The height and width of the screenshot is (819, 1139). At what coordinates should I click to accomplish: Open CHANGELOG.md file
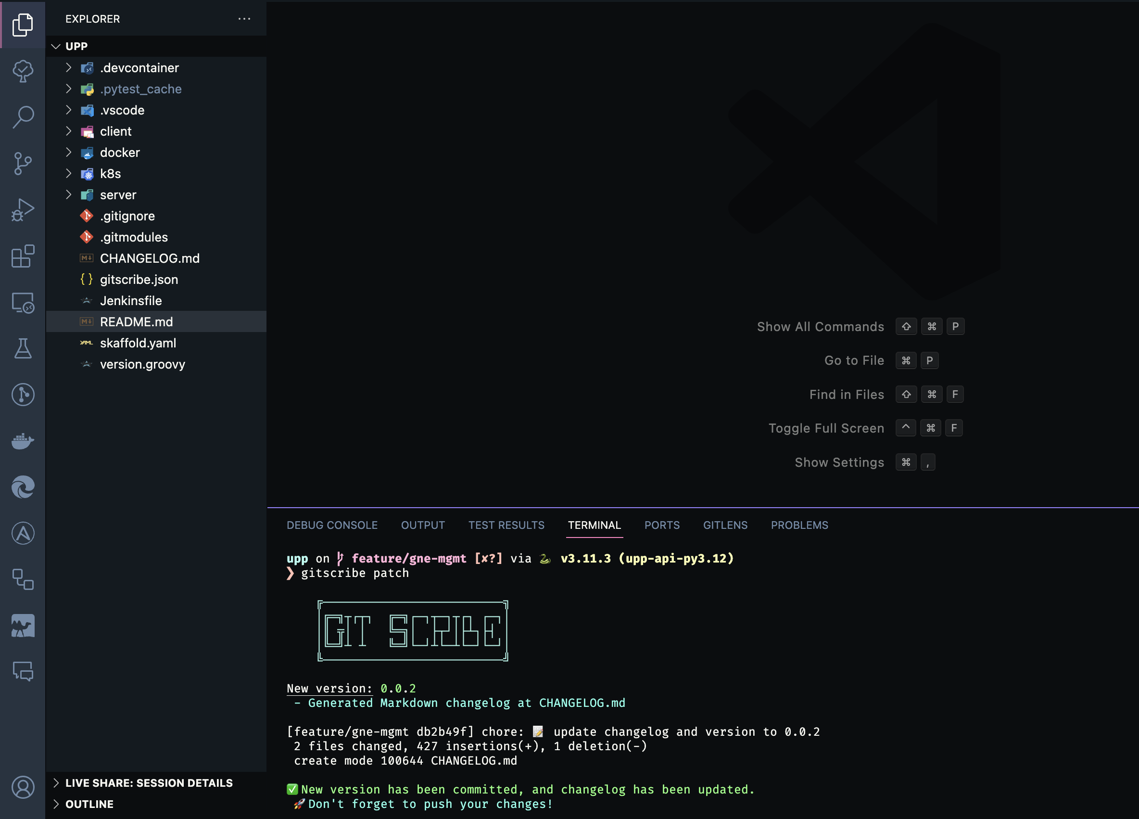[150, 258]
